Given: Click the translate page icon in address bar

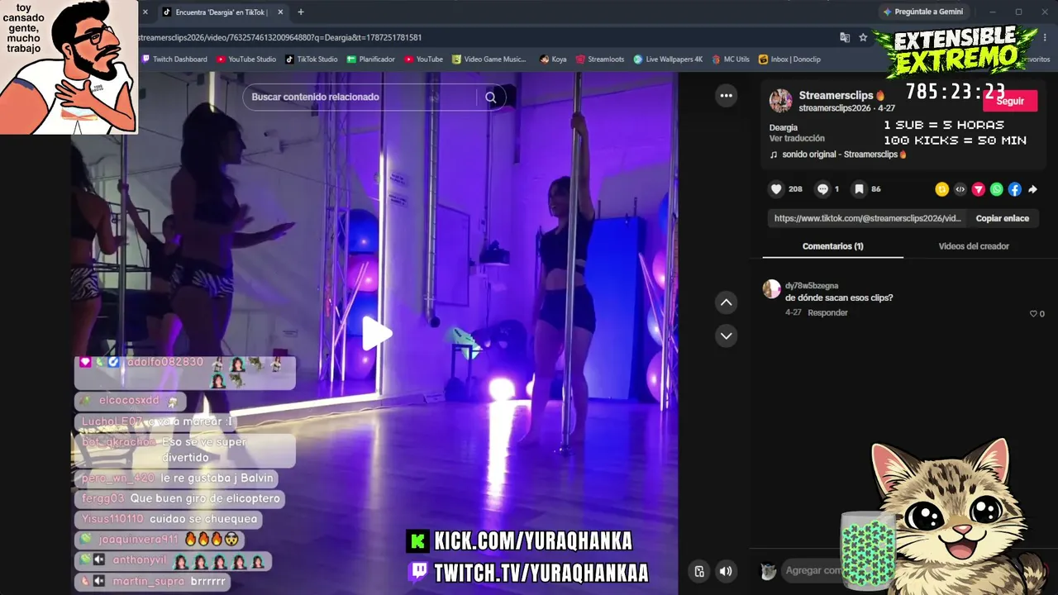Looking at the screenshot, I should 845,37.
